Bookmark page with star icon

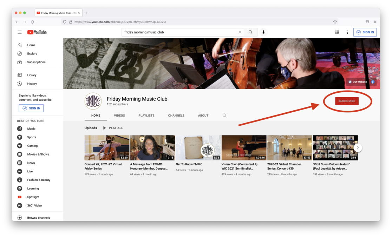click(x=335, y=22)
